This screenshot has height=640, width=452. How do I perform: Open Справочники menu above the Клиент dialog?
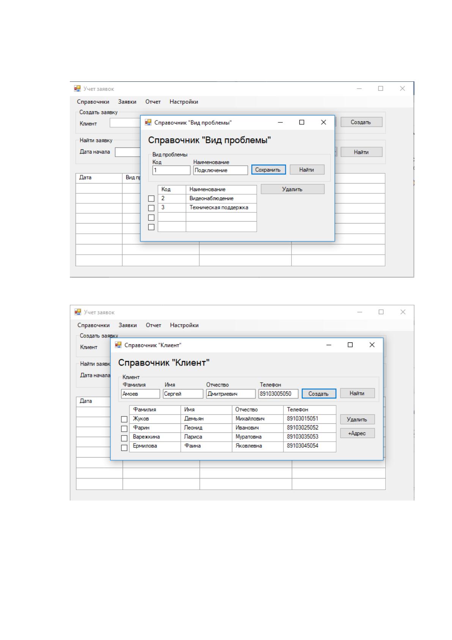pyautogui.click(x=93, y=325)
